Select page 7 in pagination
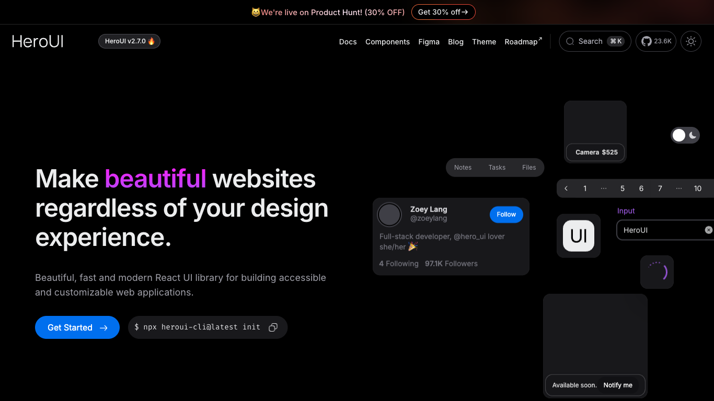Viewport: 714px width, 401px height. [660, 188]
